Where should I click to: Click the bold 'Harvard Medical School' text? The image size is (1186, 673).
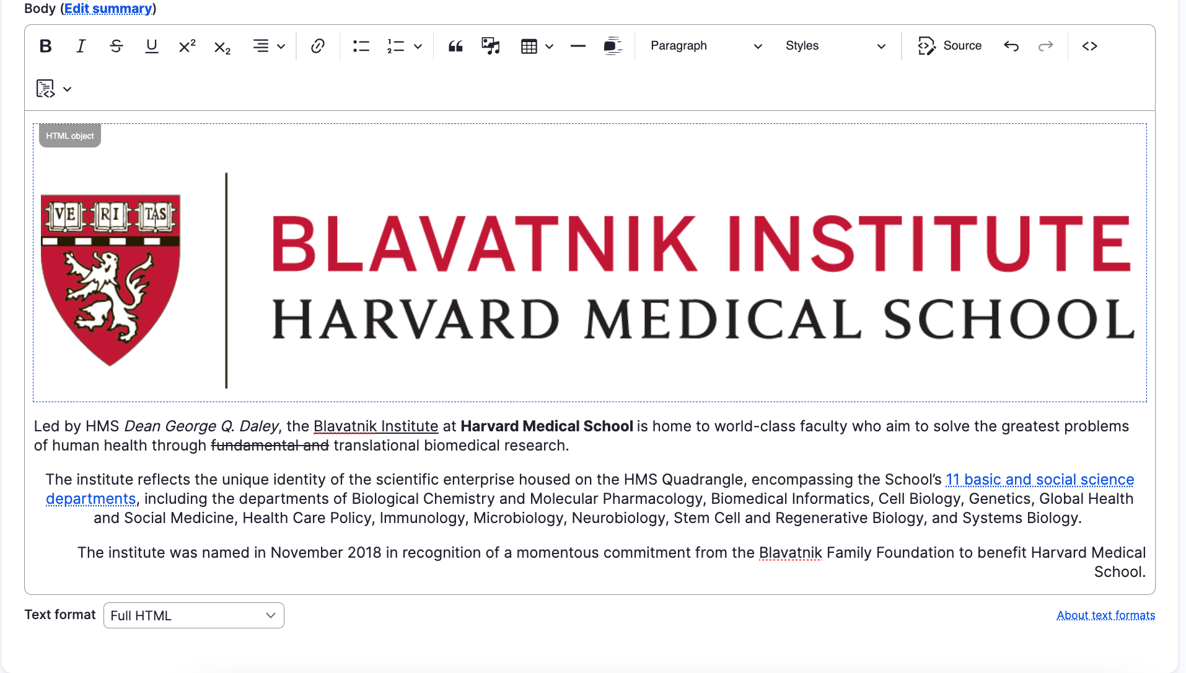[x=547, y=426]
